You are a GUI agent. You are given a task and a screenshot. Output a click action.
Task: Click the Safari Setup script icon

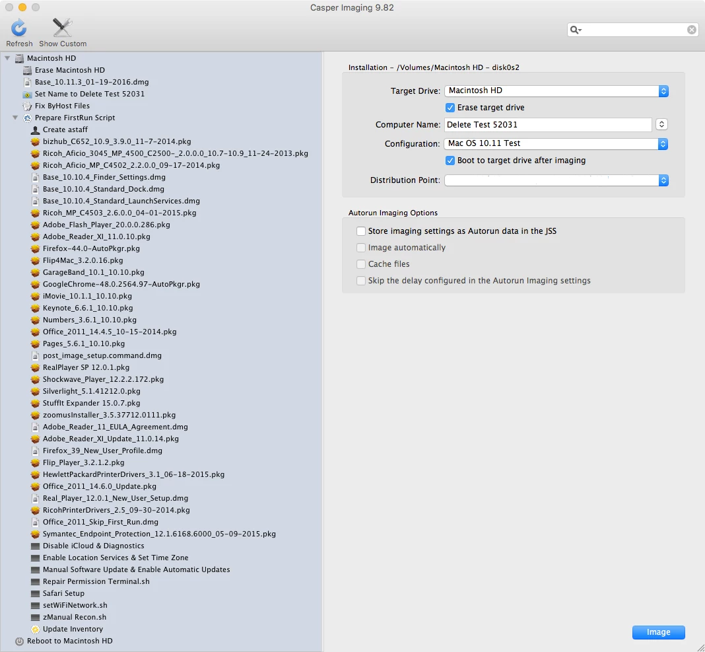[x=35, y=594]
